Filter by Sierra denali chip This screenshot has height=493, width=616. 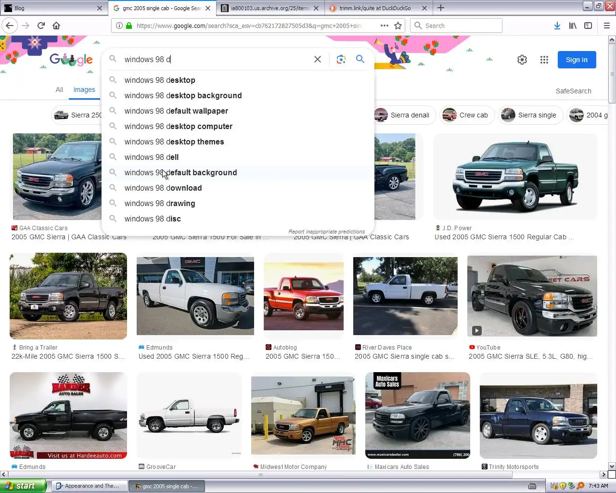[405, 115]
